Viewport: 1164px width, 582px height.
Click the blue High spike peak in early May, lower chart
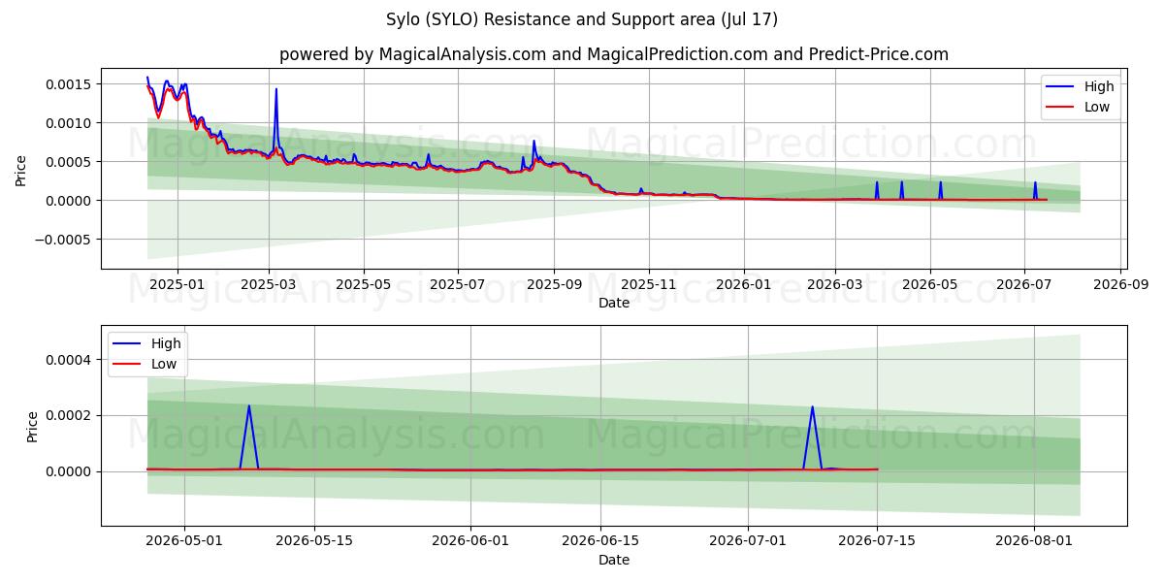(249, 407)
